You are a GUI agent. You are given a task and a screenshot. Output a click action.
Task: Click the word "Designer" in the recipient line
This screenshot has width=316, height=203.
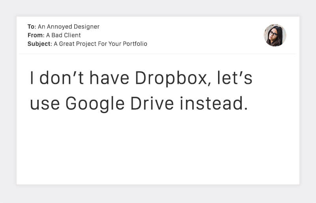pyautogui.click(x=87, y=27)
